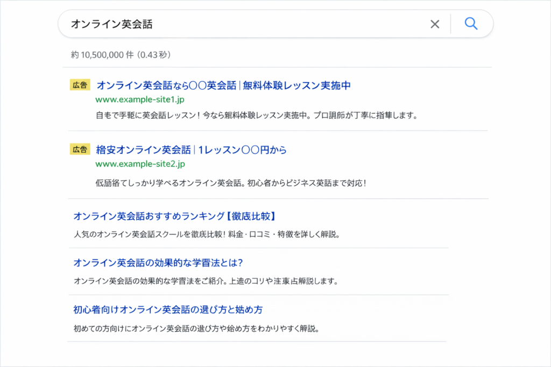
Task: Open the 初心者向けオンライン英会話の選び方と始め方 result
Action: pyautogui.click(x=168, y=310)
